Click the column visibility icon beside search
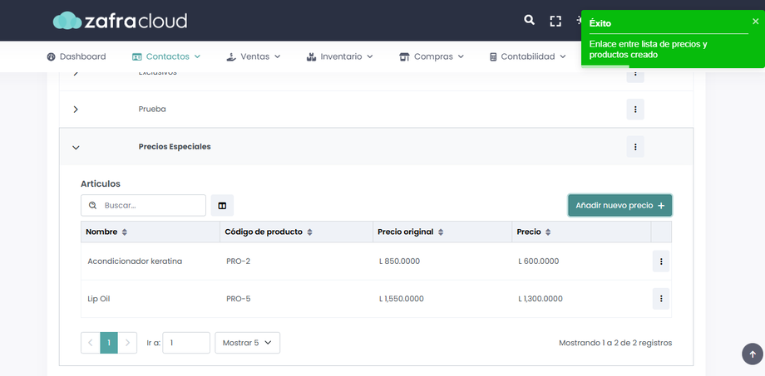Viewport: 765px width, 376px height. pos(222,205)
